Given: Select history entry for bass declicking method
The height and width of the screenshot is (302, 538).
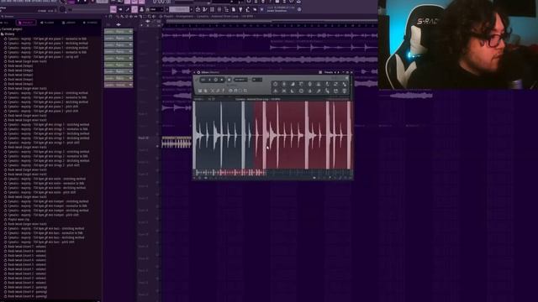Looking at the screenshot, I should click(45, 237).
